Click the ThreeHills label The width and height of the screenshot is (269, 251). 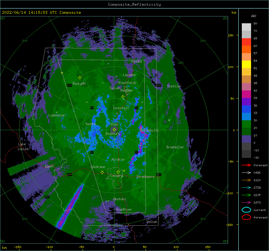coord(150,130)
